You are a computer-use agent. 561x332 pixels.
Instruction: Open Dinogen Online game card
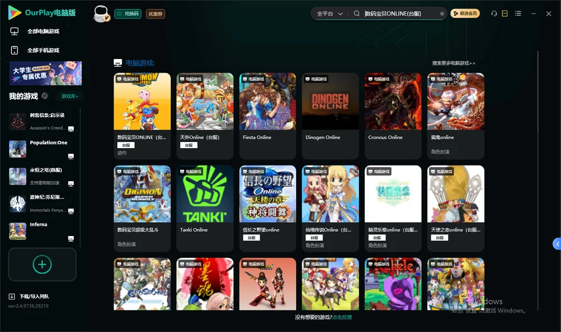click(x=330, y=116)
